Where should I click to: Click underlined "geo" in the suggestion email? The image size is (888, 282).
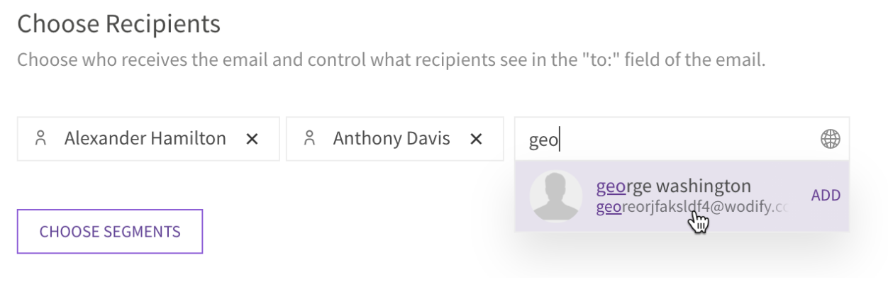coord(609,208)
